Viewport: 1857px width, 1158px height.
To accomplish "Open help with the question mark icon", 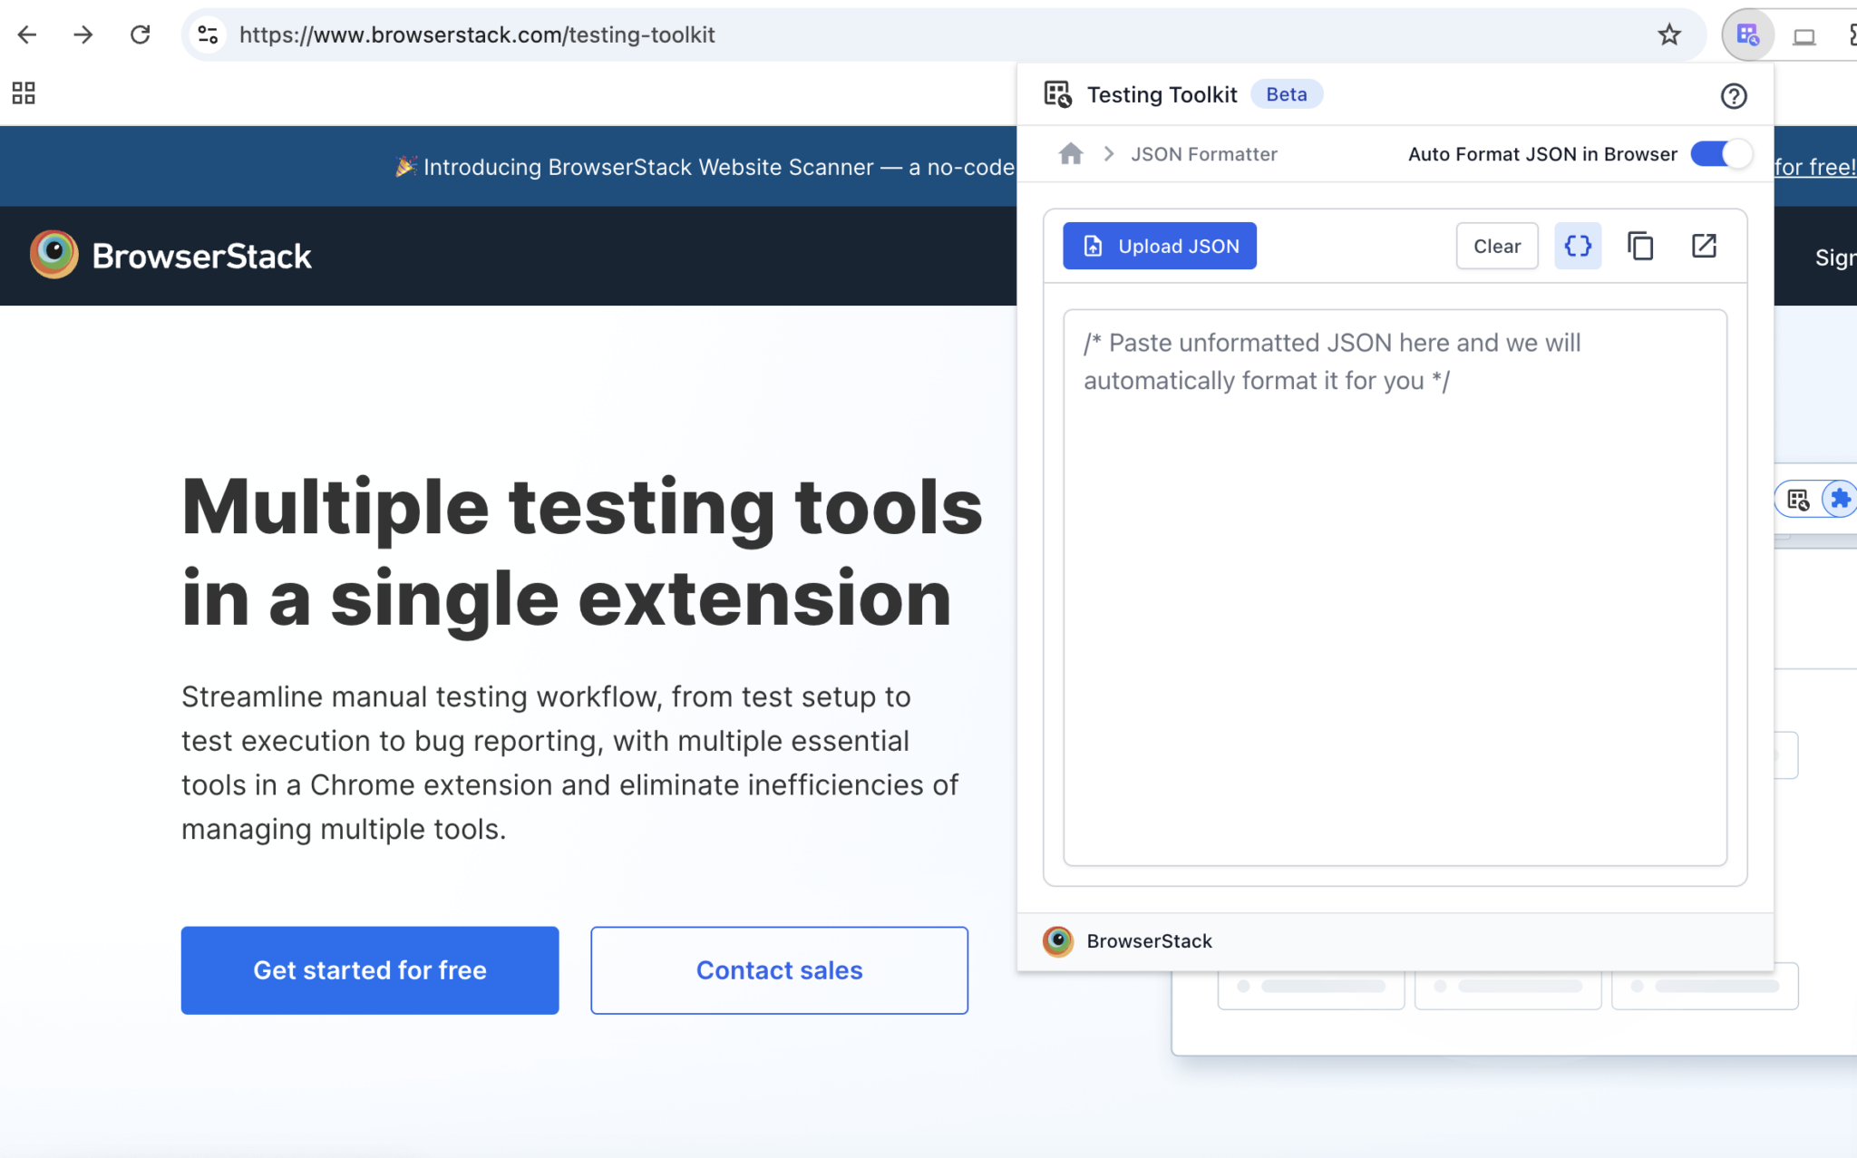I will click(x=1735, y=96).
